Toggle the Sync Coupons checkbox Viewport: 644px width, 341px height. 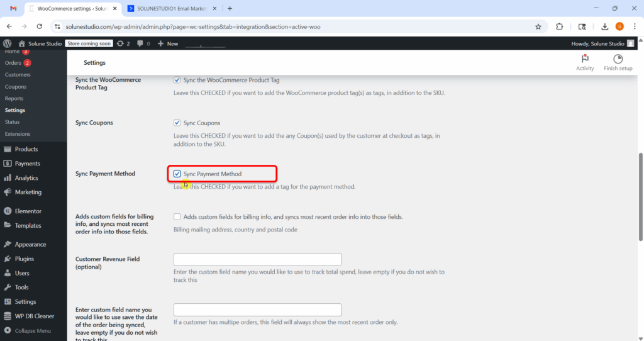177,123
